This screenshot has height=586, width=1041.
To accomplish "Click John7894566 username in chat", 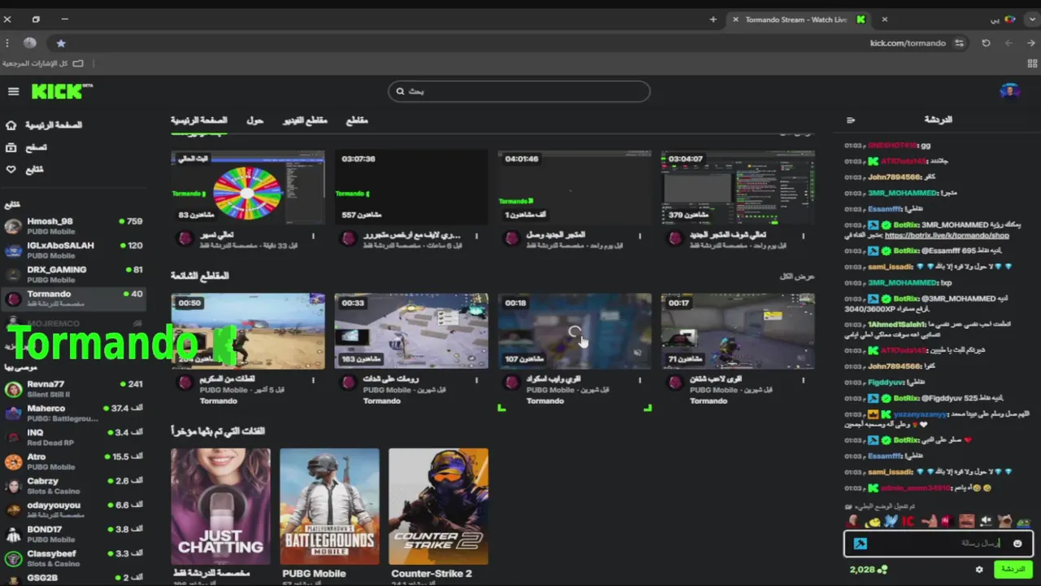I will pos(895,177).
